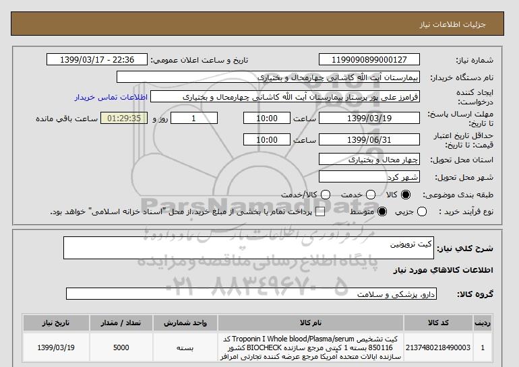This screenshot has width=519, height=367.
Task: Click the response deadline date 1399/03/19 field
Action: [x=369, y=118]
